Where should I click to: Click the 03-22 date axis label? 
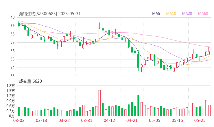point(64,120)
